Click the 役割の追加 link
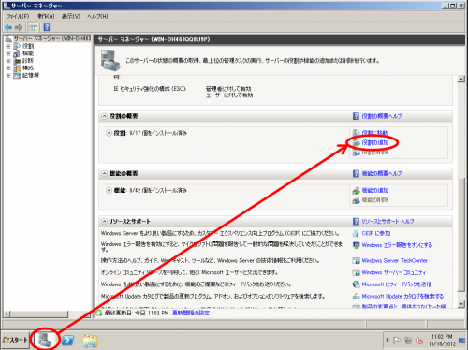 tap(375, 143)
